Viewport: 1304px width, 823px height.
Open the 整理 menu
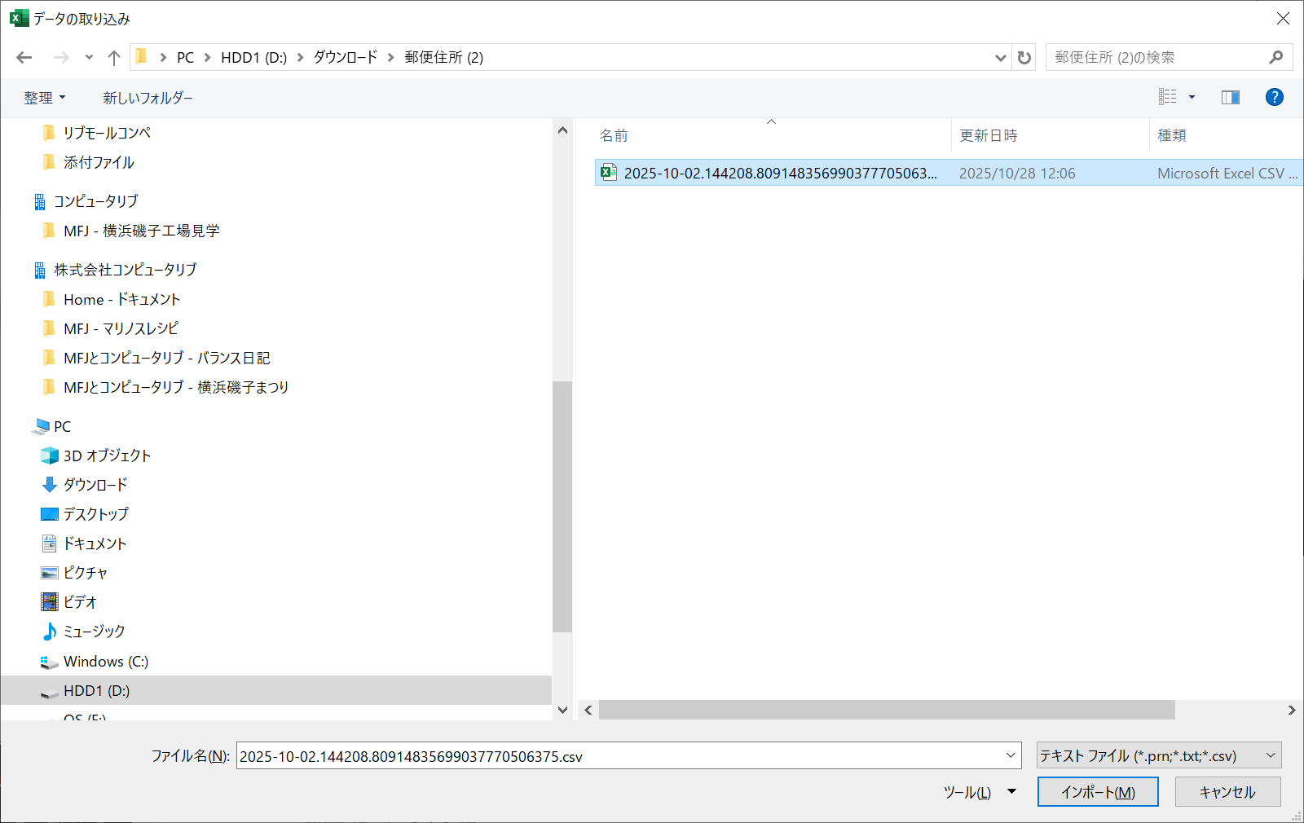tap(44, 98)
